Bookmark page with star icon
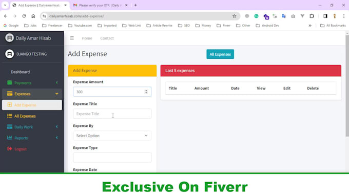Screen dimensions: 349x196 click(x=234, y=16)
